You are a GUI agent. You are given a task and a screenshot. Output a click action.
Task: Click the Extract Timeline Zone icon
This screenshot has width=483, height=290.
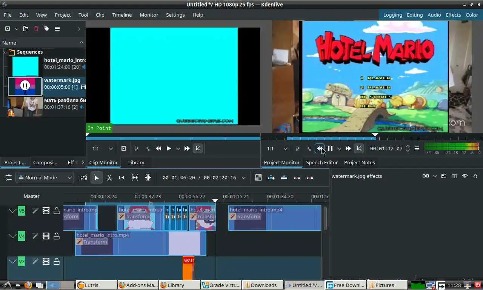(x=297, y=177)
